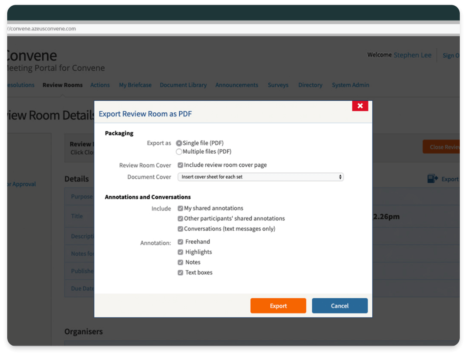Choose Multiple files (PDF) export option
This screenshot has width=467, height=356.
point(179,152)
